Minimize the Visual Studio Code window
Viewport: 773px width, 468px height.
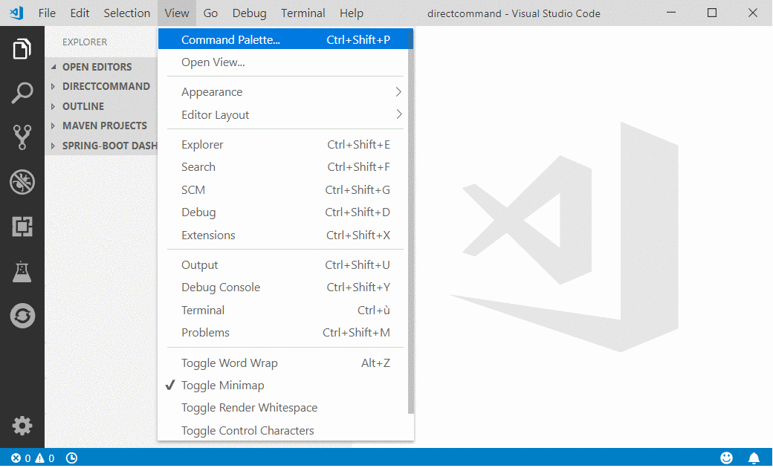click(671, 13)
